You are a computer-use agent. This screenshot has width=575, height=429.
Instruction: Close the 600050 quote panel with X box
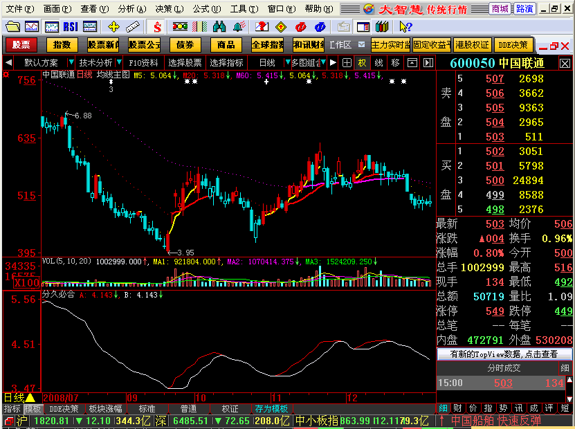click(565, 64)
